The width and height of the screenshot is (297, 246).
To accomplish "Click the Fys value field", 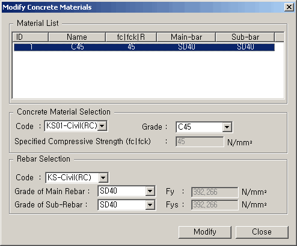I will (x=215, y=205).
